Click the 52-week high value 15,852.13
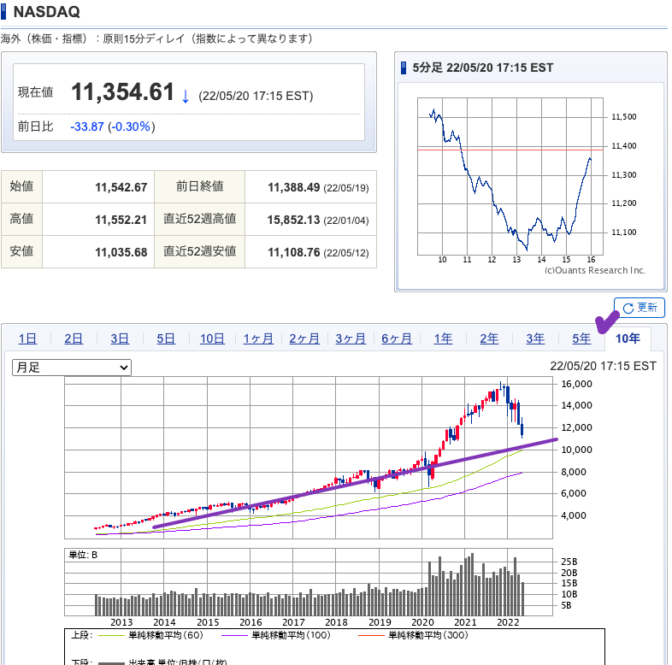 pos(293,220)
